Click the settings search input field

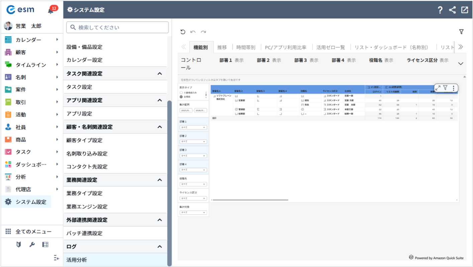click(117, 27)
